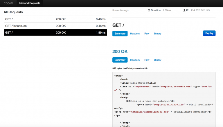Select the highlighted GET / request at 1.89ms
Screen dimensions: 223x127
point(55,33)
